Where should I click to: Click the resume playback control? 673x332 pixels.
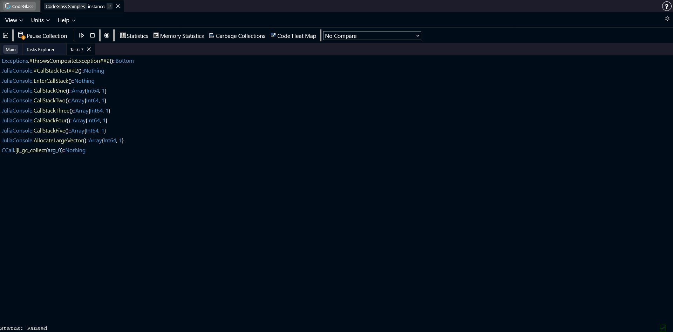point(82,35)
